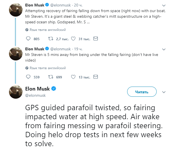Image resolution: width=176 pixels, height=149 pixels.
Task: Click the blue Читать follow button
Action: pos(142,92)
